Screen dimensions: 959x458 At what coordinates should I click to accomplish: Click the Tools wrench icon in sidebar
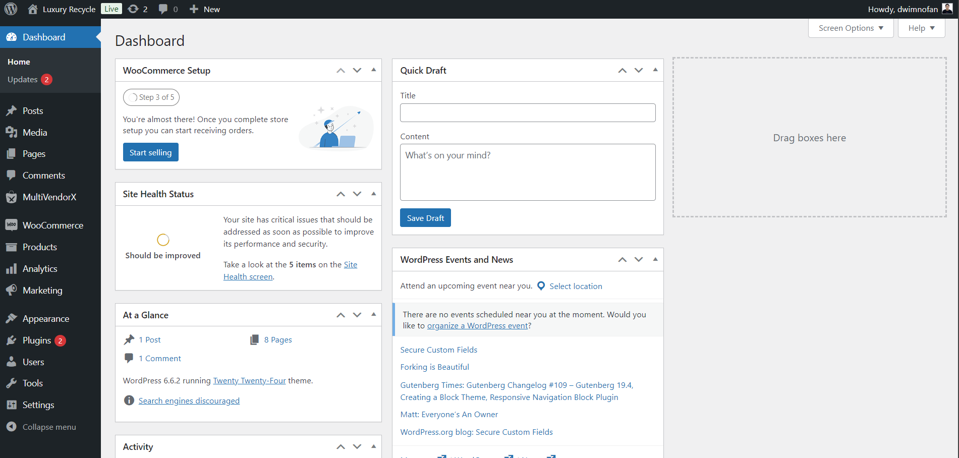12,383
